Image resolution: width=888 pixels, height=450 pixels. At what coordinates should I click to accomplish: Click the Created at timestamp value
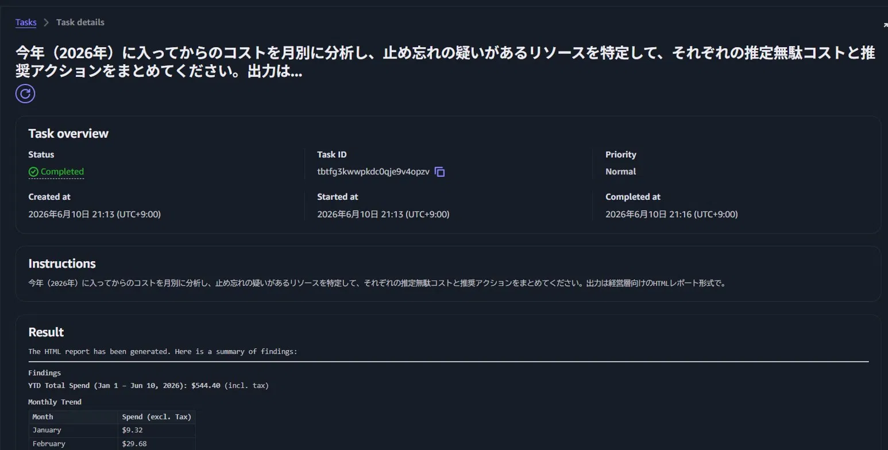point(94,214)
